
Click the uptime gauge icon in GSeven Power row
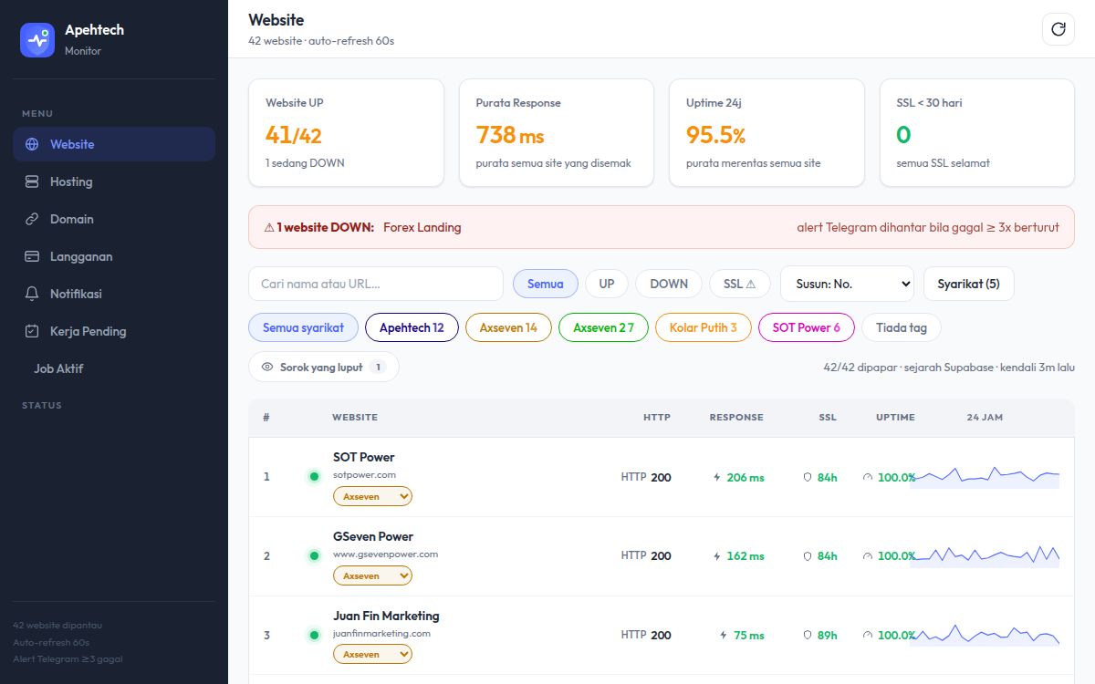pyautogui.click(x=868, y=556)
